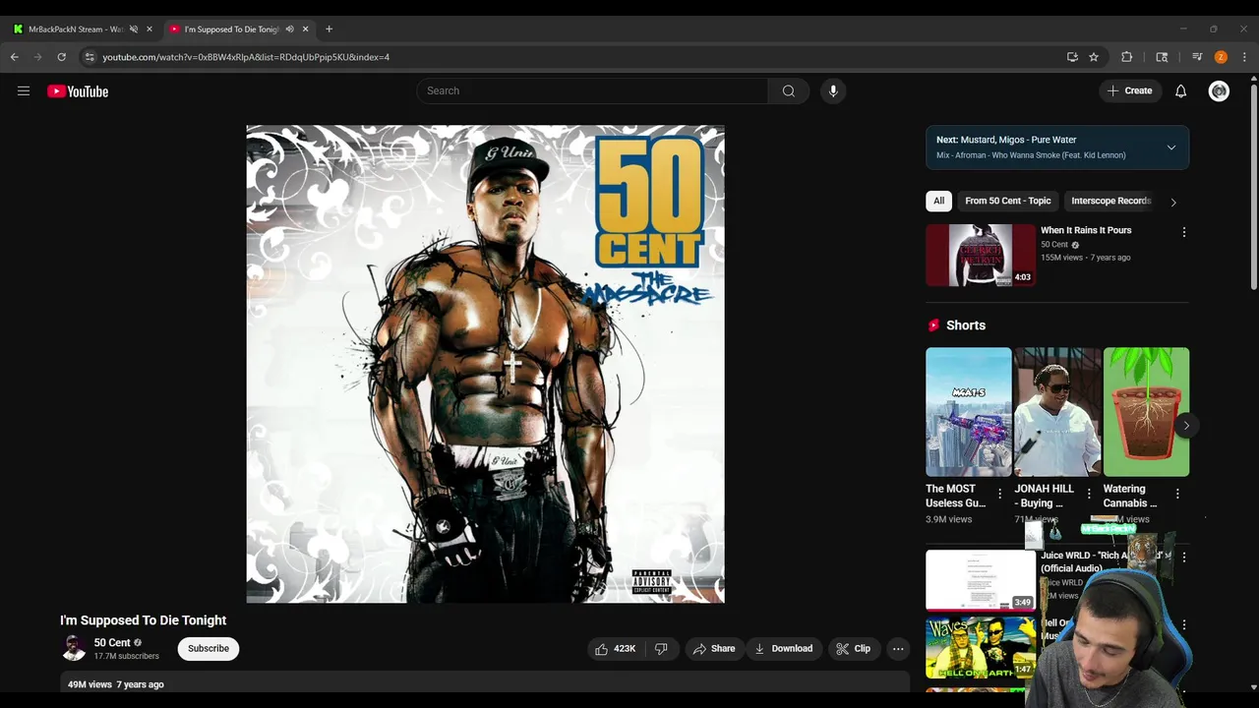
Task: Click the '49M views 7 years ago' text
Action: click(116, 684)
